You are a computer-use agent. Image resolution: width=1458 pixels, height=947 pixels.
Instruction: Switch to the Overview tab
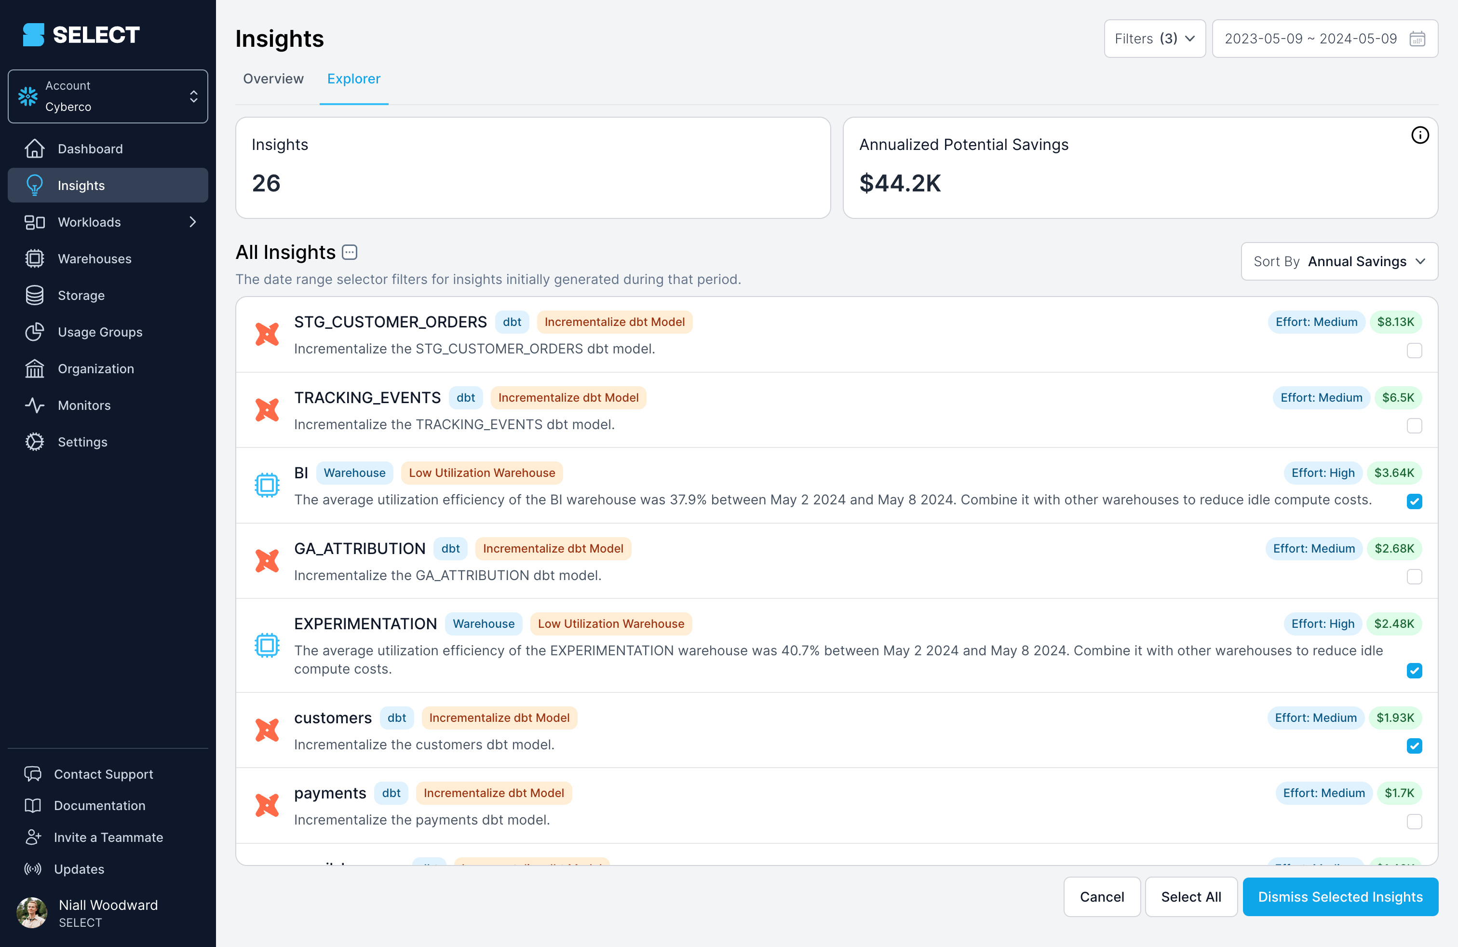pos(272,78)
